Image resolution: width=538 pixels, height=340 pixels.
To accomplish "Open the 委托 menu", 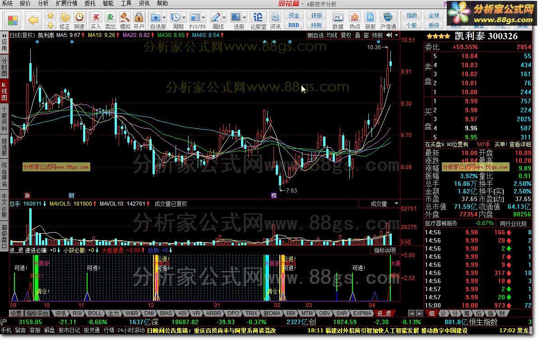I will pyautogui.click(x=89, y=4).
